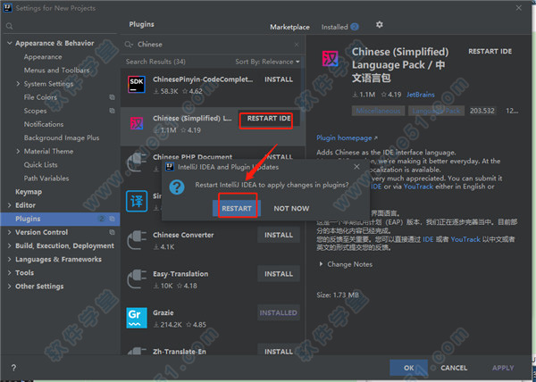Switch to the Installed tab

(x=338, y=27)
